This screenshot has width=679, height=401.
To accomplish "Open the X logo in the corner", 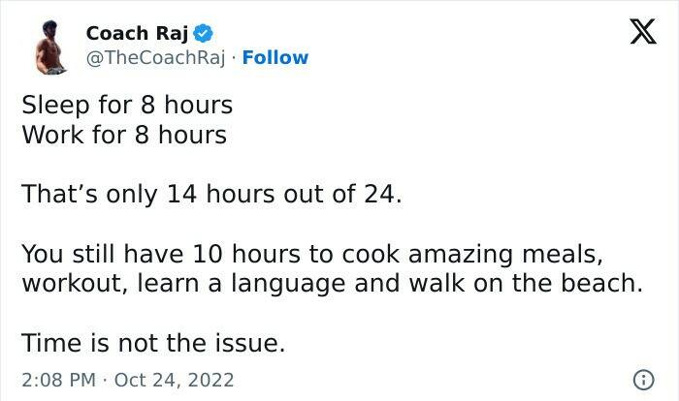I will [635, 34].
